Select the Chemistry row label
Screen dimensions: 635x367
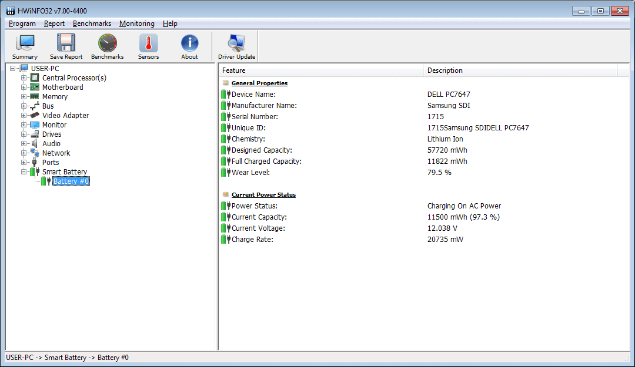click(x=248, y=139)
